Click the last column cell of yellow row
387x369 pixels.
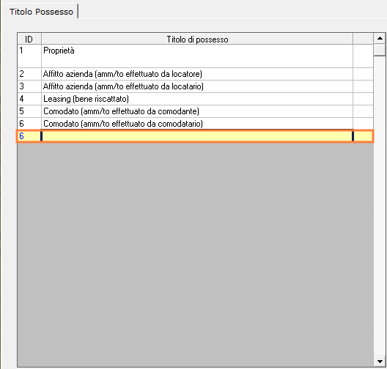point(363,136)
